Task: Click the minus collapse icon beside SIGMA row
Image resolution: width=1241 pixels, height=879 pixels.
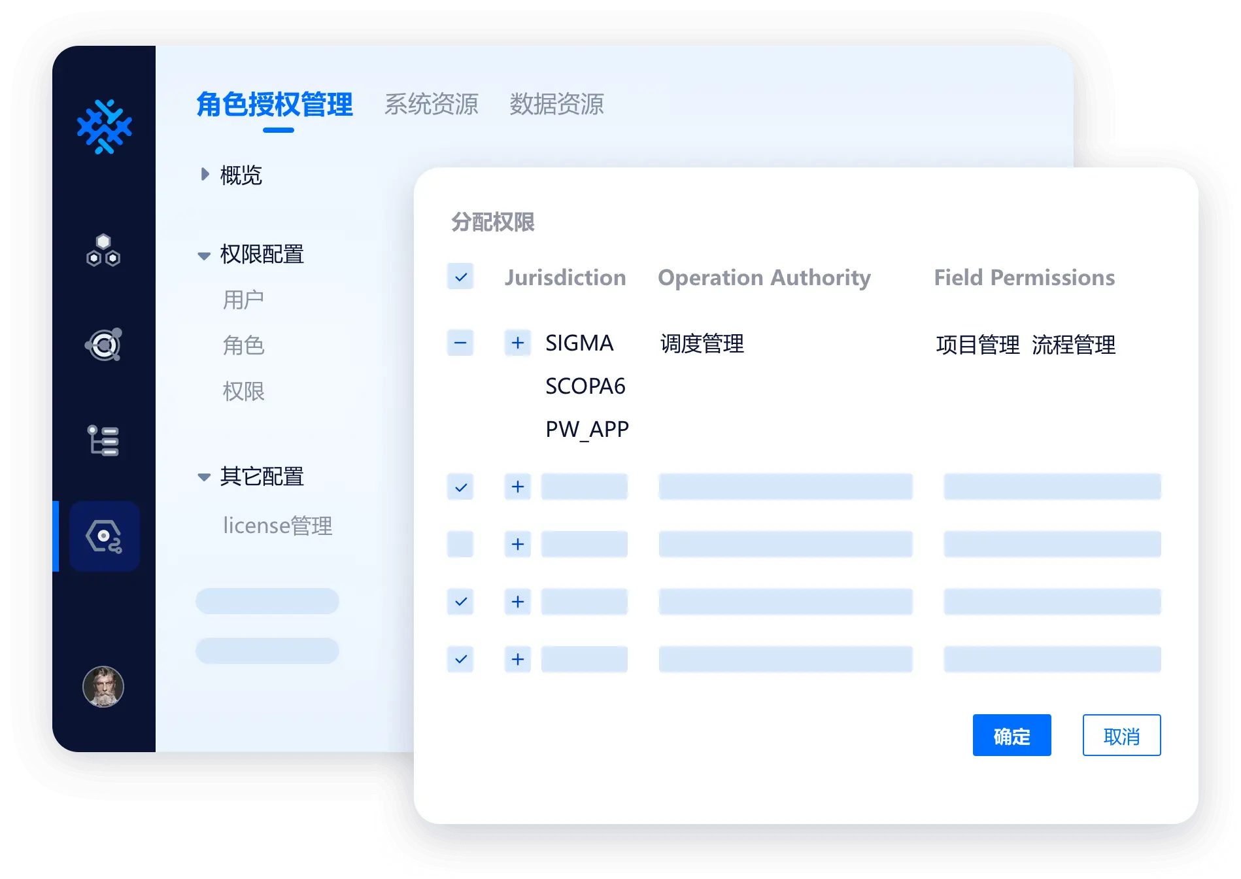Action: click(460, 343)
